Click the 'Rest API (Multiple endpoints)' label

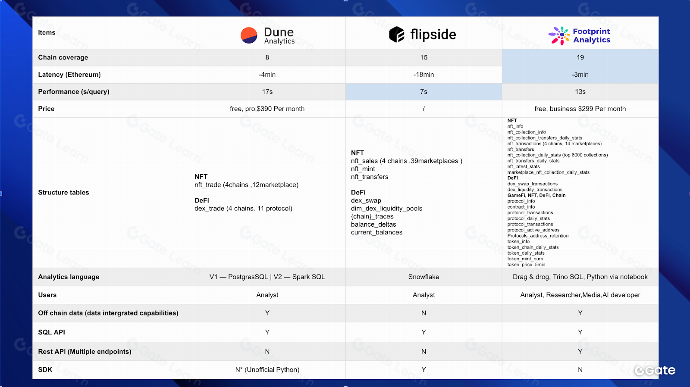85,352
